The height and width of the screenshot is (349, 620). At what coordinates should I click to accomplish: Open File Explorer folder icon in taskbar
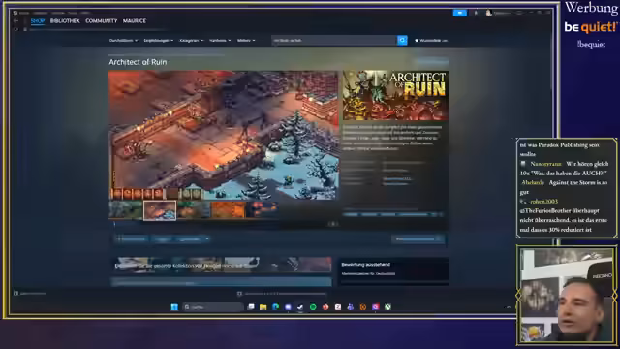coord(263,307)
